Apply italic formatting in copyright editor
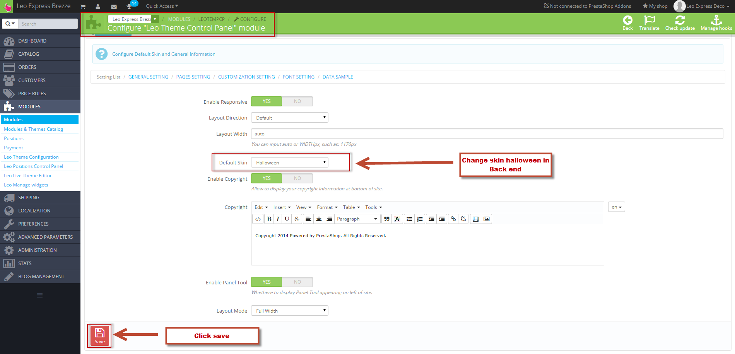The width and height of the screenshot is (735, 354). click(x=278, y=219)
